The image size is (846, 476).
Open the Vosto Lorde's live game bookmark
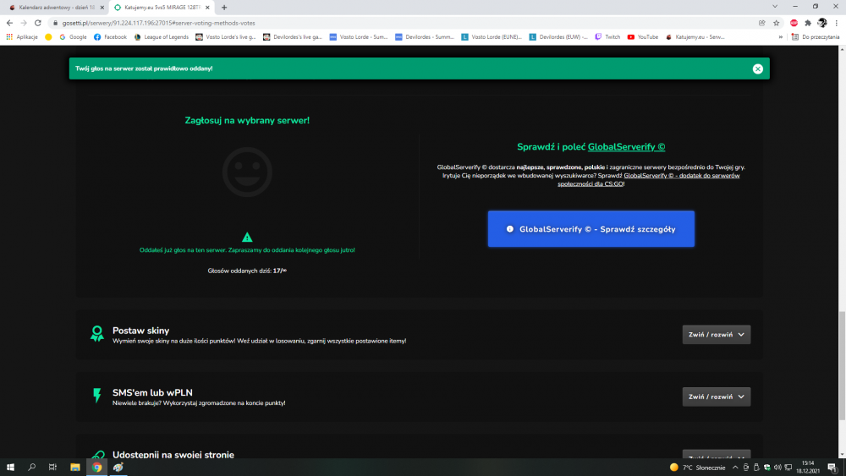tap(226, 37)
